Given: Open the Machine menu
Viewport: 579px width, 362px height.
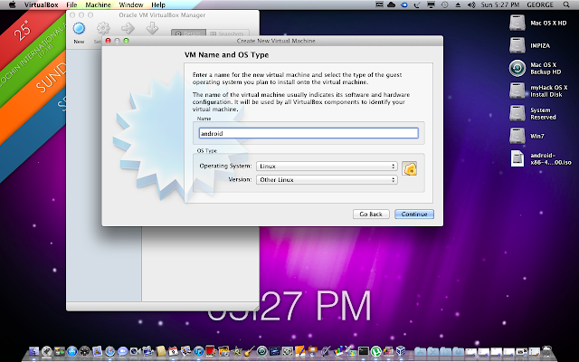Looking at the screenshot, I should (98, 5).
